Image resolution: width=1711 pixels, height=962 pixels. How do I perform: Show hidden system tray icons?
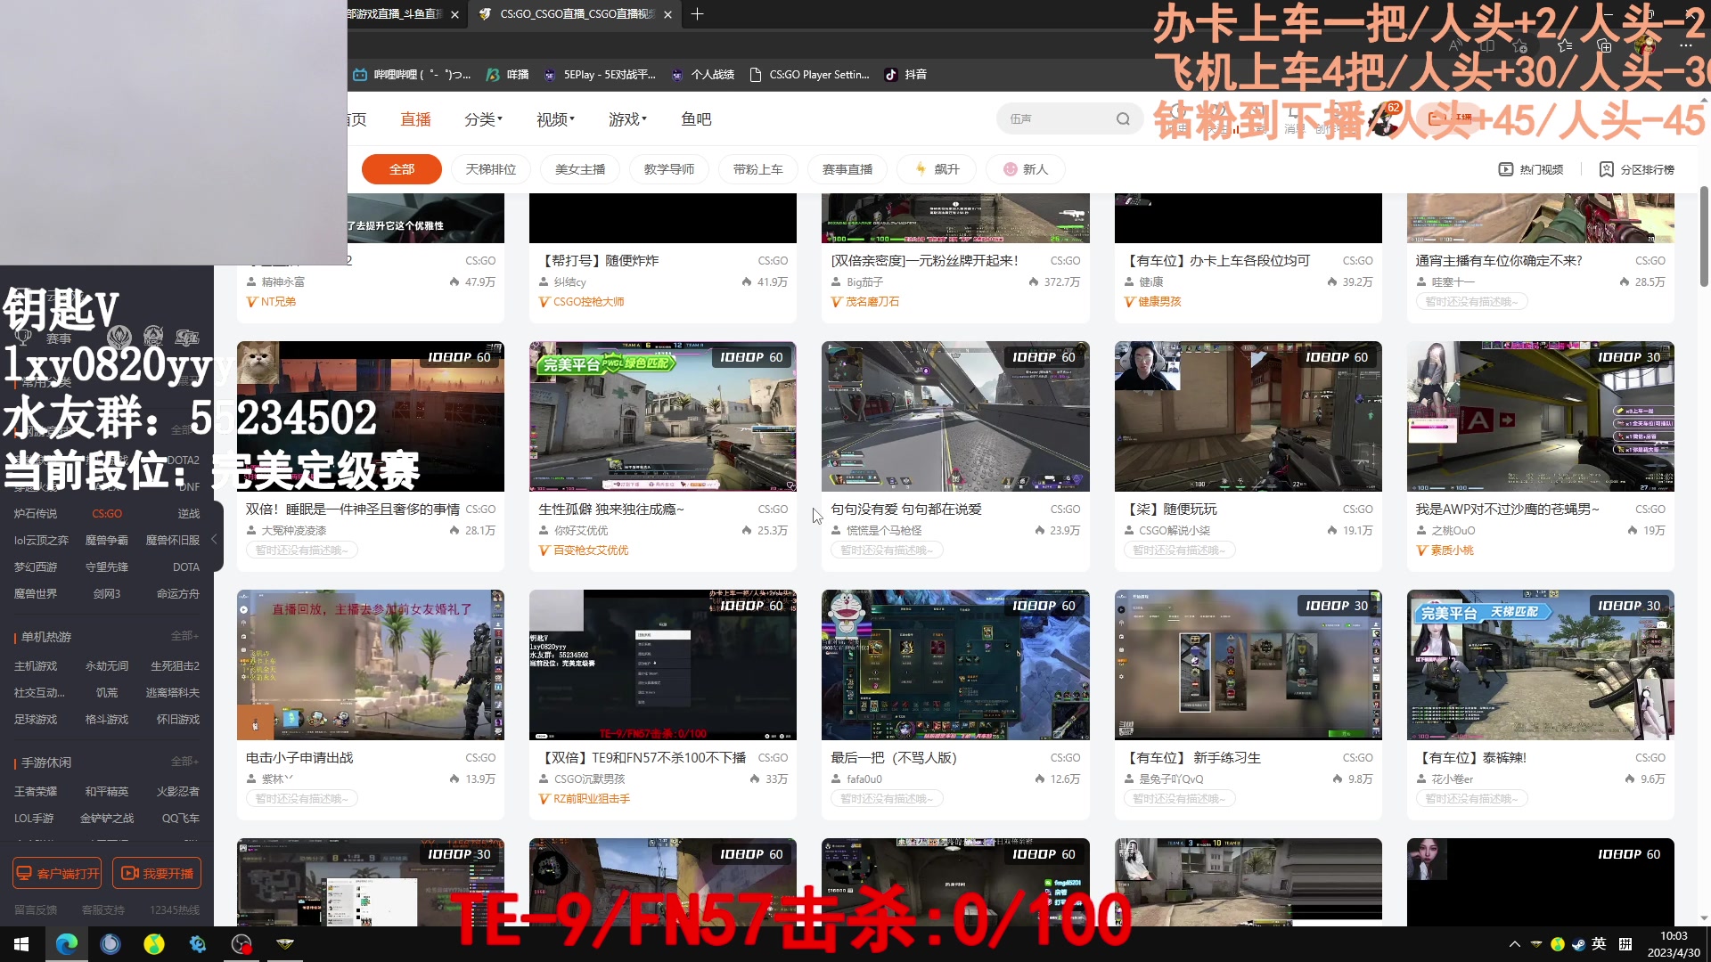(x=1514, y=944)
